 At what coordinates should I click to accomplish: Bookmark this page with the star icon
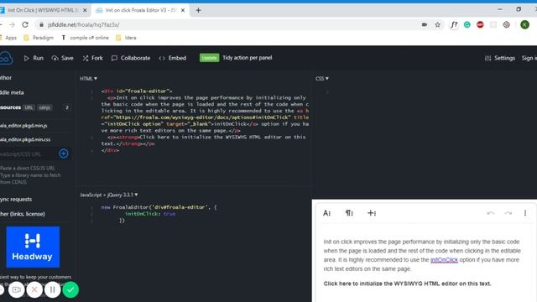point(437,24)
